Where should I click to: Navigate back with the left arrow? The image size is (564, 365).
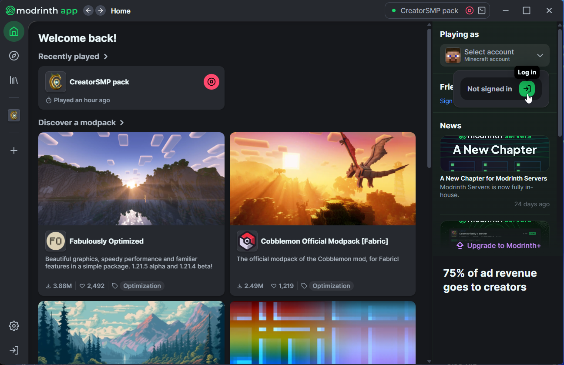coord(88,10)
